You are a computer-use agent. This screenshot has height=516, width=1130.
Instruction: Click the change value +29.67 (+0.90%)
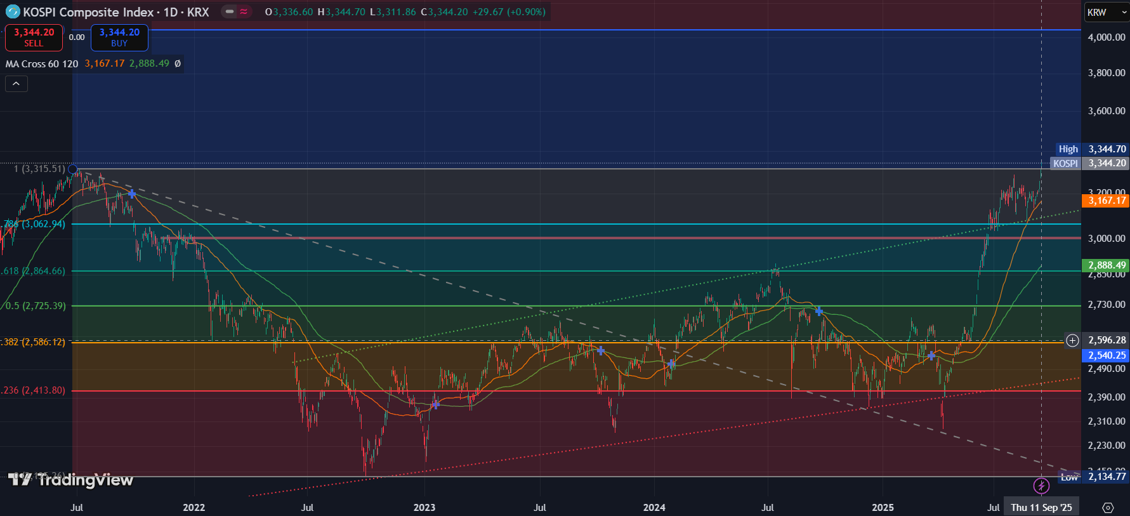coord(509,12)
